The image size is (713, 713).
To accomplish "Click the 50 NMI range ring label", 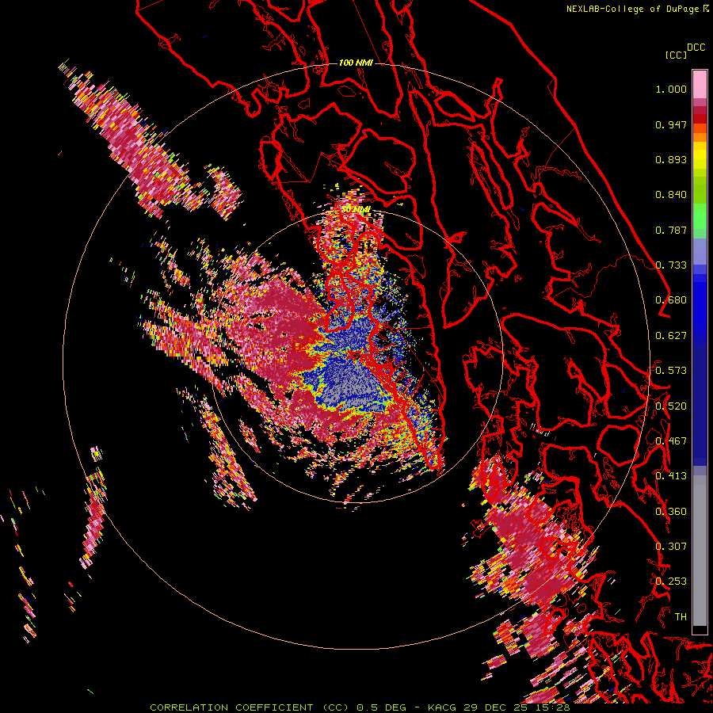I will point(356,210).
